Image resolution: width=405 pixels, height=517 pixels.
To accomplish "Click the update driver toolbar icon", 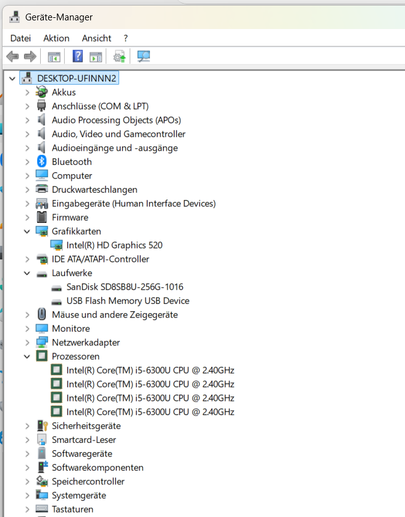I will pos(120,56).
